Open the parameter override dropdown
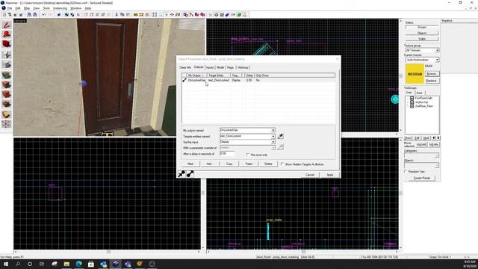The height and width of the screenshot is (269, 478). (x=273, y=148)
